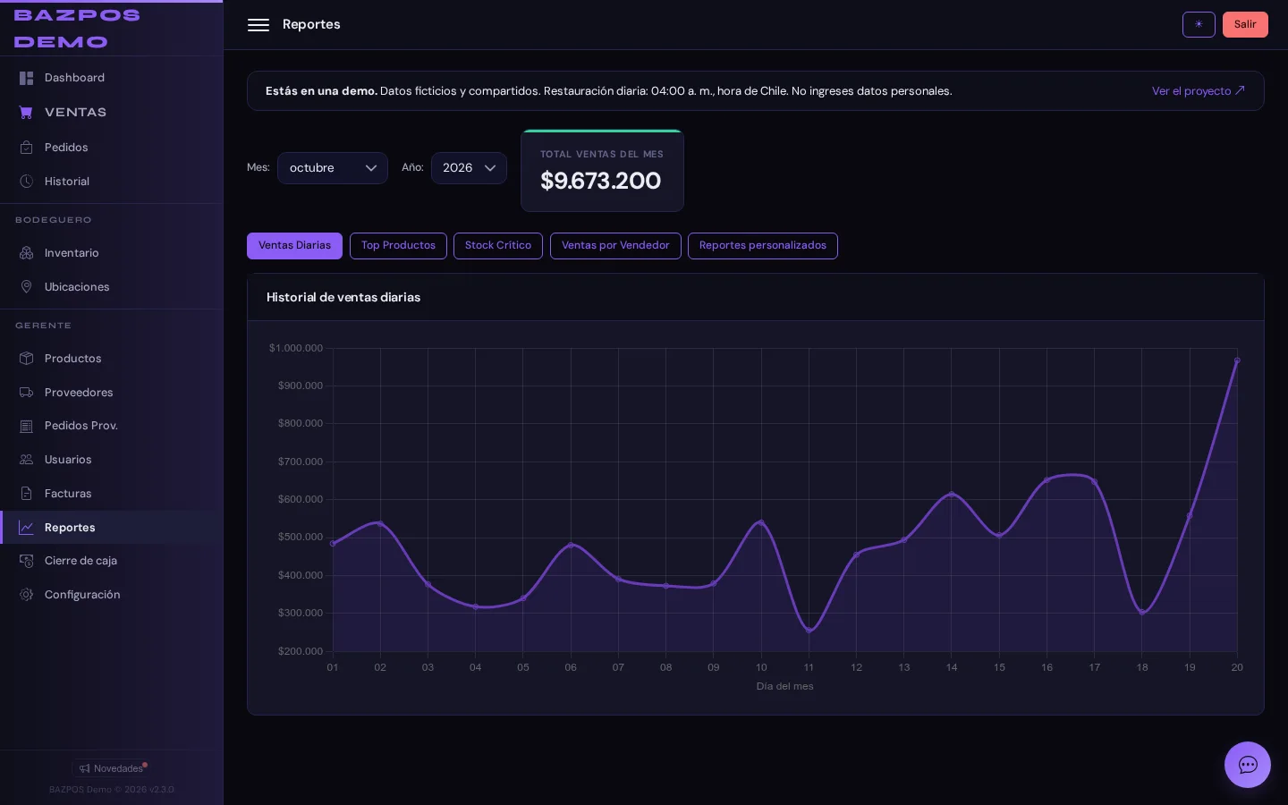Go to the Usuarios sidebar label

coord(68,460)
